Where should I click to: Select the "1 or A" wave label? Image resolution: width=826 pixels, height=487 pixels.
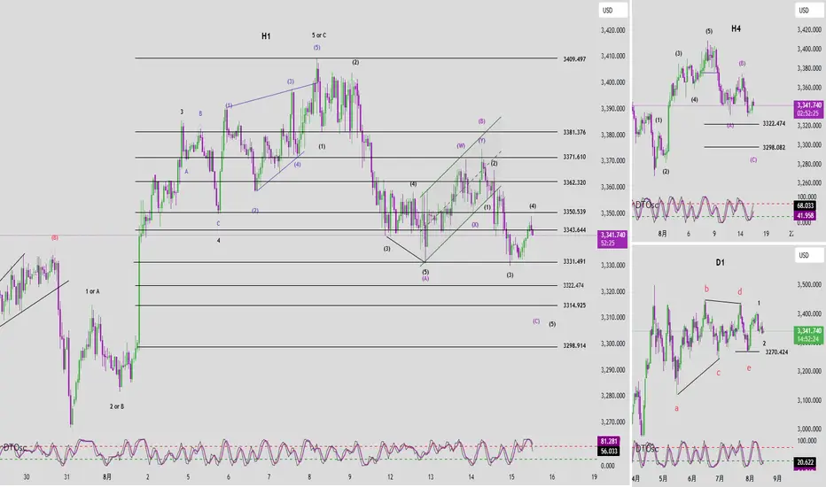tap(92, 291)
